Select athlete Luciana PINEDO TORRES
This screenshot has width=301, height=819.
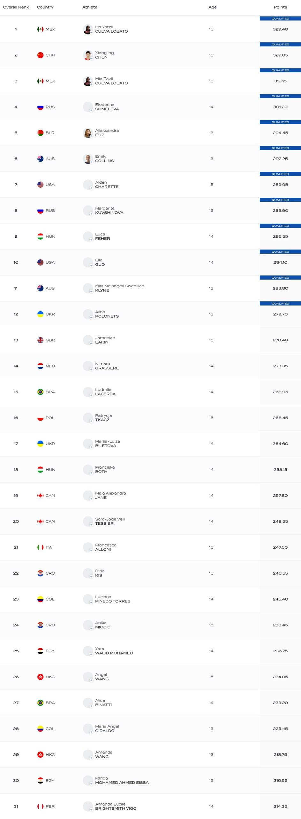coord(113,599)
